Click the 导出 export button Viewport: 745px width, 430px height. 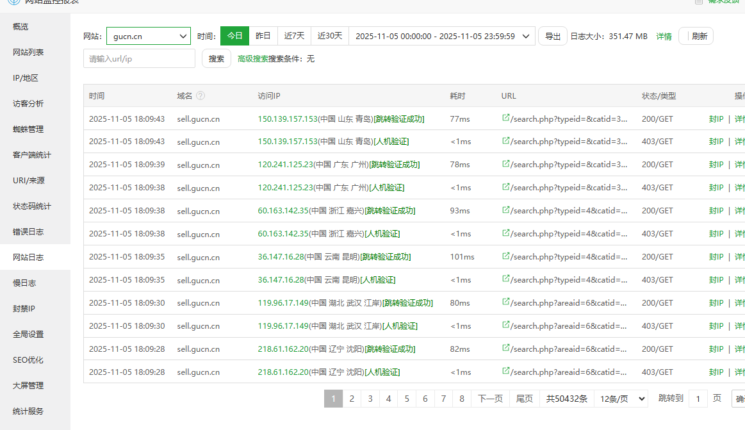coord(552,37)
